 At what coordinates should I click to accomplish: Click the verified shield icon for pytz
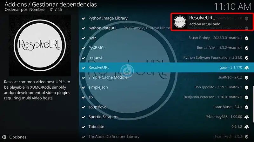[247, 38]
